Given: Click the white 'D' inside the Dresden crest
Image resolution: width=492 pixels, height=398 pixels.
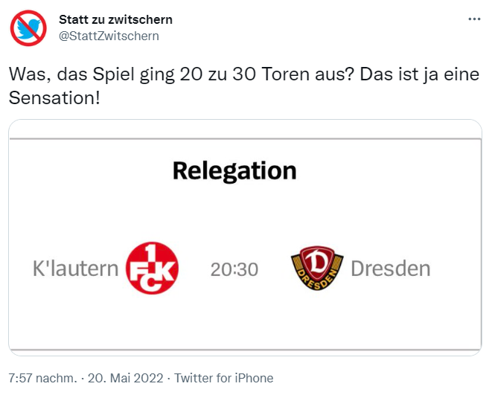Looking at the screenshot, I should coord(316,262).
